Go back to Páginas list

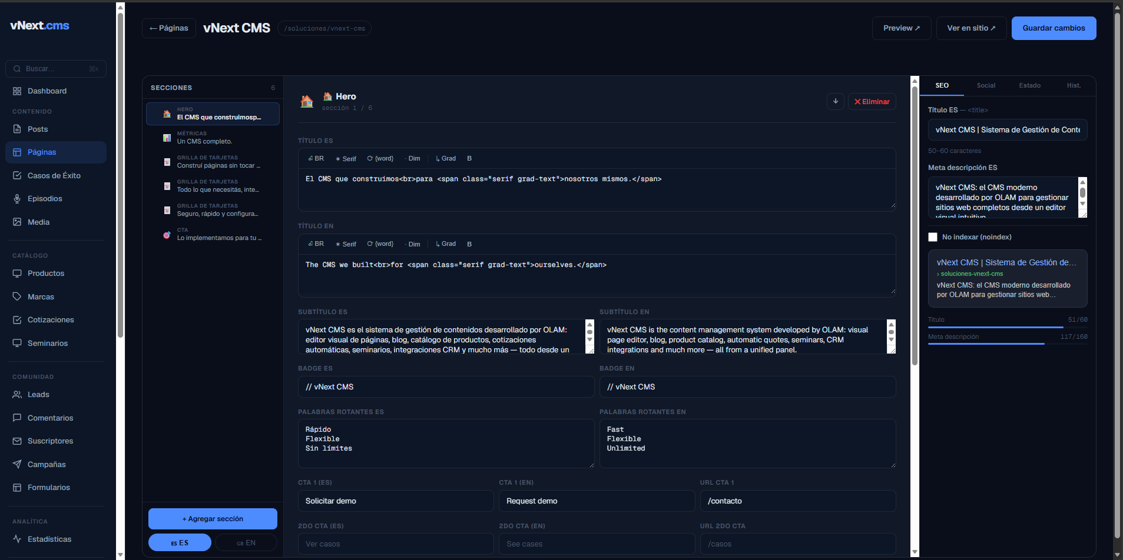click(169, 28)
